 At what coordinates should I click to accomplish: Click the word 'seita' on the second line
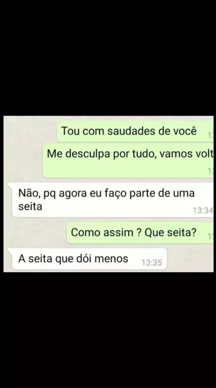pyautogui.click(x=30, y=206)
